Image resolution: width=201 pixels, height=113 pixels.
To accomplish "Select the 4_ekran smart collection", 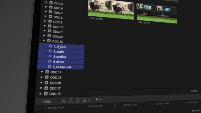I will click(61, 62).
